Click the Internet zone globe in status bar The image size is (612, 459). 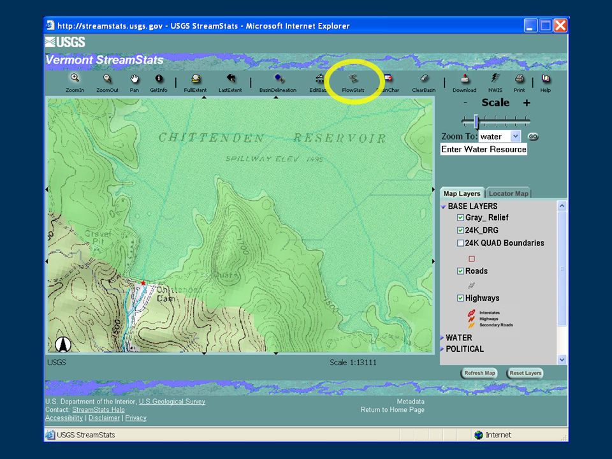click(x=479, y=435)
